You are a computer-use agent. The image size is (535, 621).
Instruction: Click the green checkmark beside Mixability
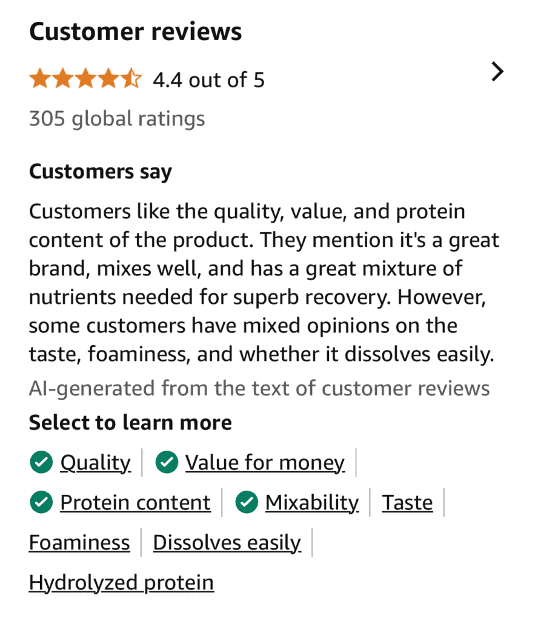coord(247,502)
